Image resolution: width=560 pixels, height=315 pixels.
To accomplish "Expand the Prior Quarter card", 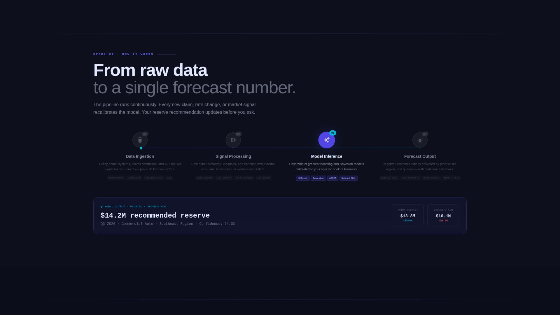I will coord(407,215).
